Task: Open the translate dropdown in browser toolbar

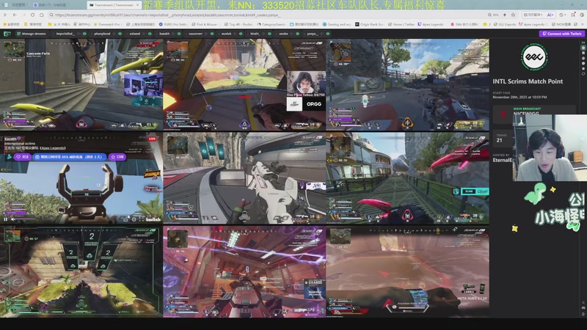Action: pos(533,15)
